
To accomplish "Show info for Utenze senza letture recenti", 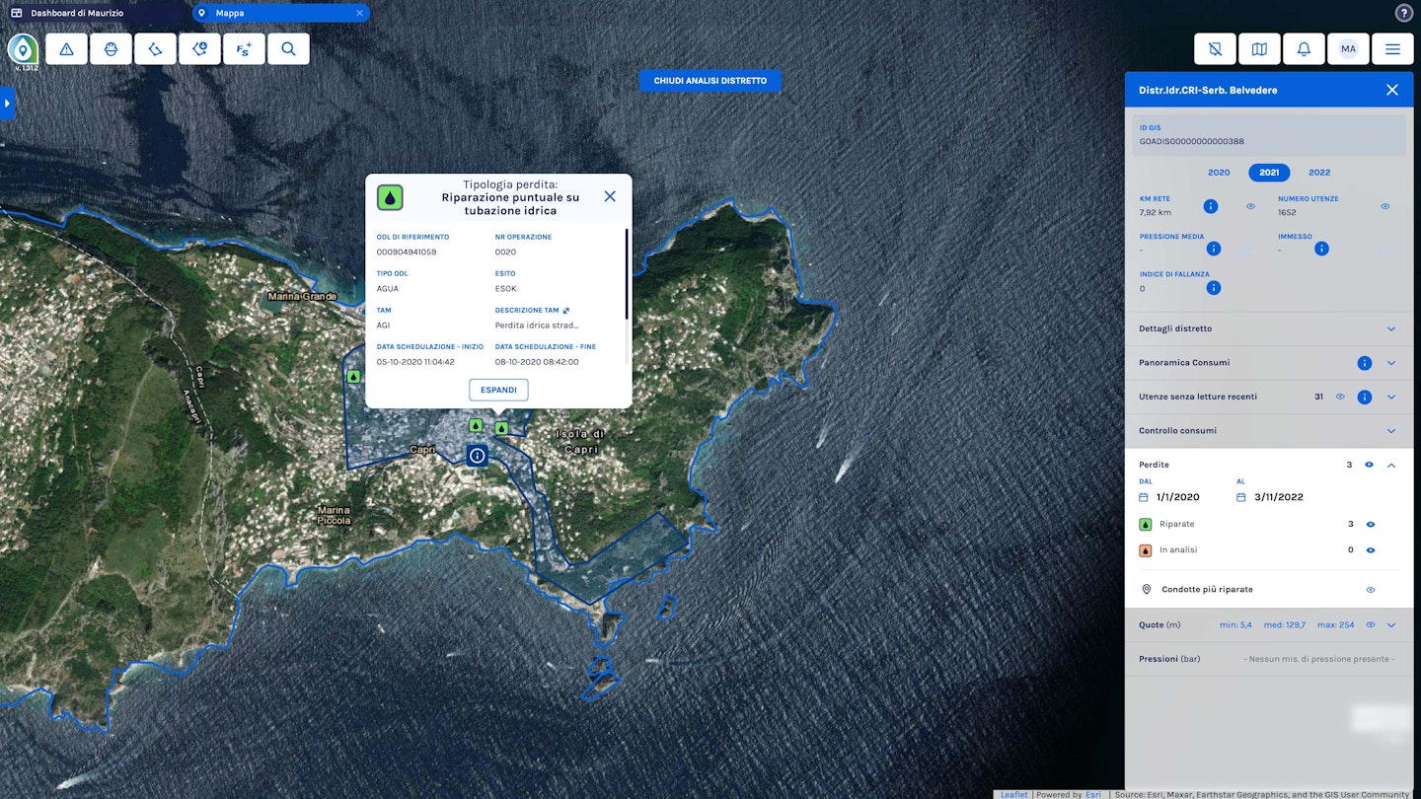I will pyautogui.click(x=1365, y=397).
